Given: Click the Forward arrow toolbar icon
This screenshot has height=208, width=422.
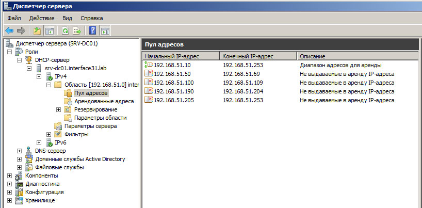Looking at the screenshot, I should [x=21, y=31].
